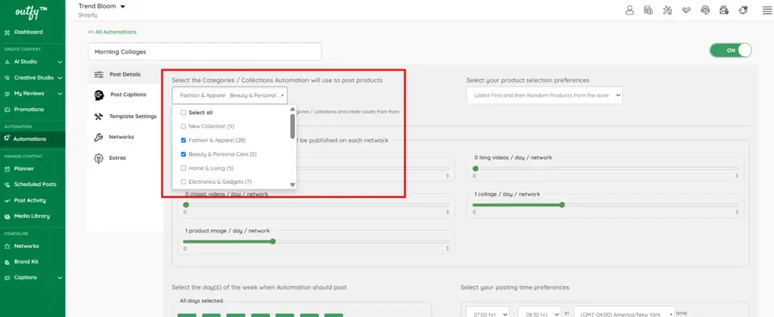
Task: Click the Brand Kit sidebar icon
Action: (7, 262)
